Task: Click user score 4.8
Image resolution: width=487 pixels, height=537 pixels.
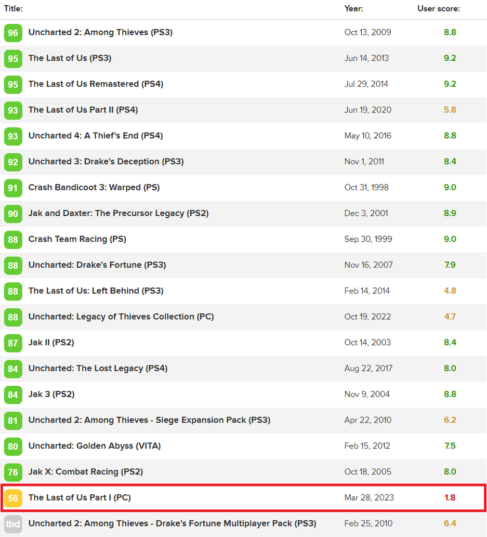Action: coord(450,291)
